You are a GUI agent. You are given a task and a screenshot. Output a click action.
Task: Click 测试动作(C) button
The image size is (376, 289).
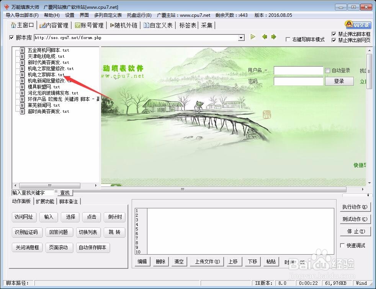(355, 219)
